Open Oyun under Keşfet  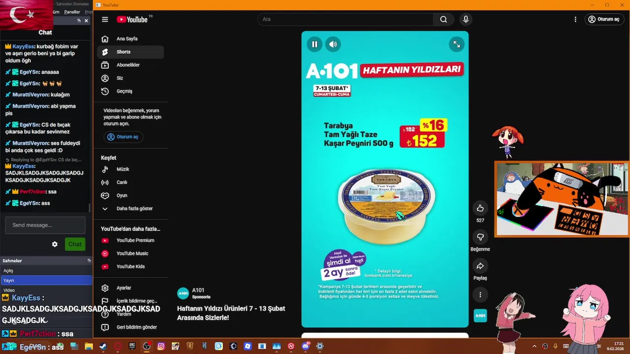click(130, 195)
